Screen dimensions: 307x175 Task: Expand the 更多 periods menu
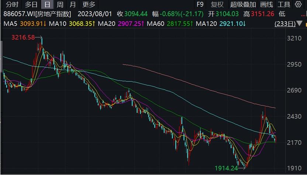[89, 4]
